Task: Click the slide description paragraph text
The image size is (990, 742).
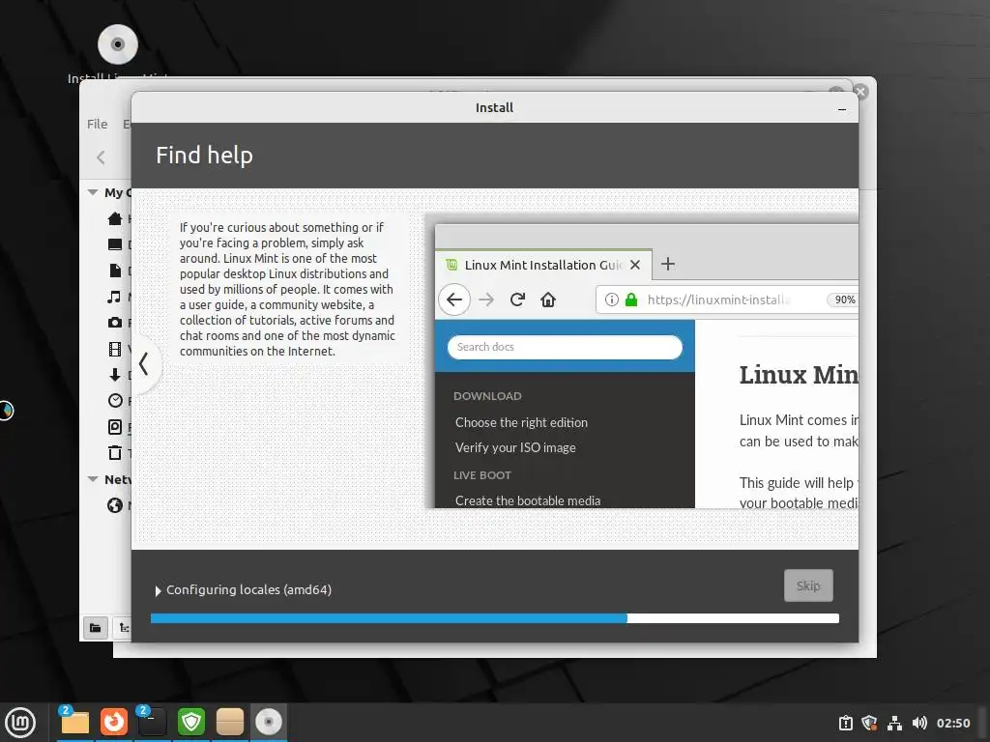Action: coord(287,289)
